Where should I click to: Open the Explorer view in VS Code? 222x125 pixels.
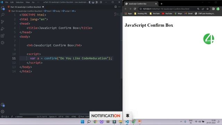2,8
